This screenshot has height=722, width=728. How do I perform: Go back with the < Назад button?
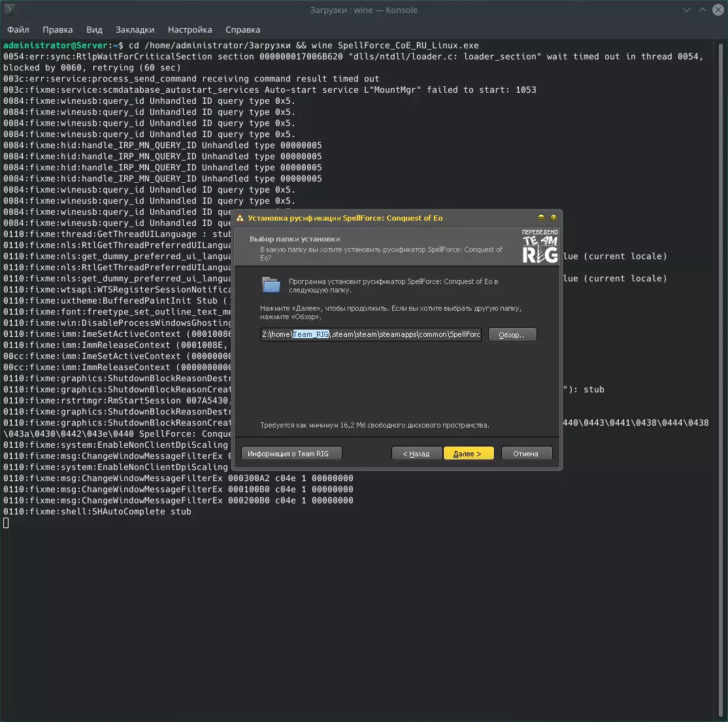[416, 454]
